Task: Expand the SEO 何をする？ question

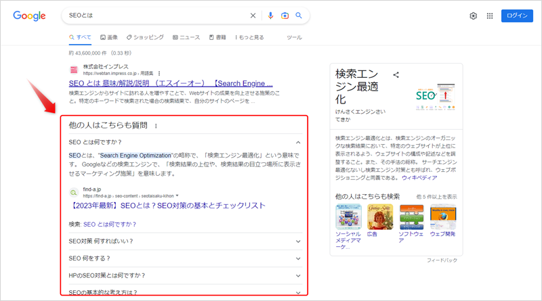Action: 185,258
